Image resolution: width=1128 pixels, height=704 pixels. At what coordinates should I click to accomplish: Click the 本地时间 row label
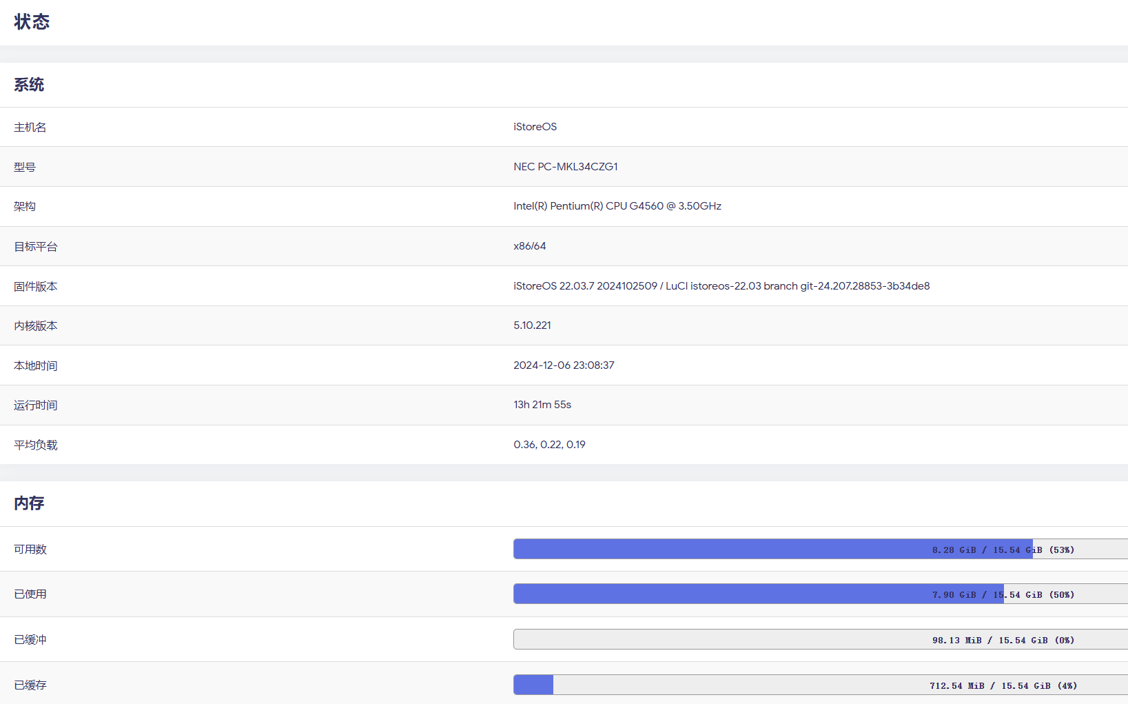tap(36, 365)
